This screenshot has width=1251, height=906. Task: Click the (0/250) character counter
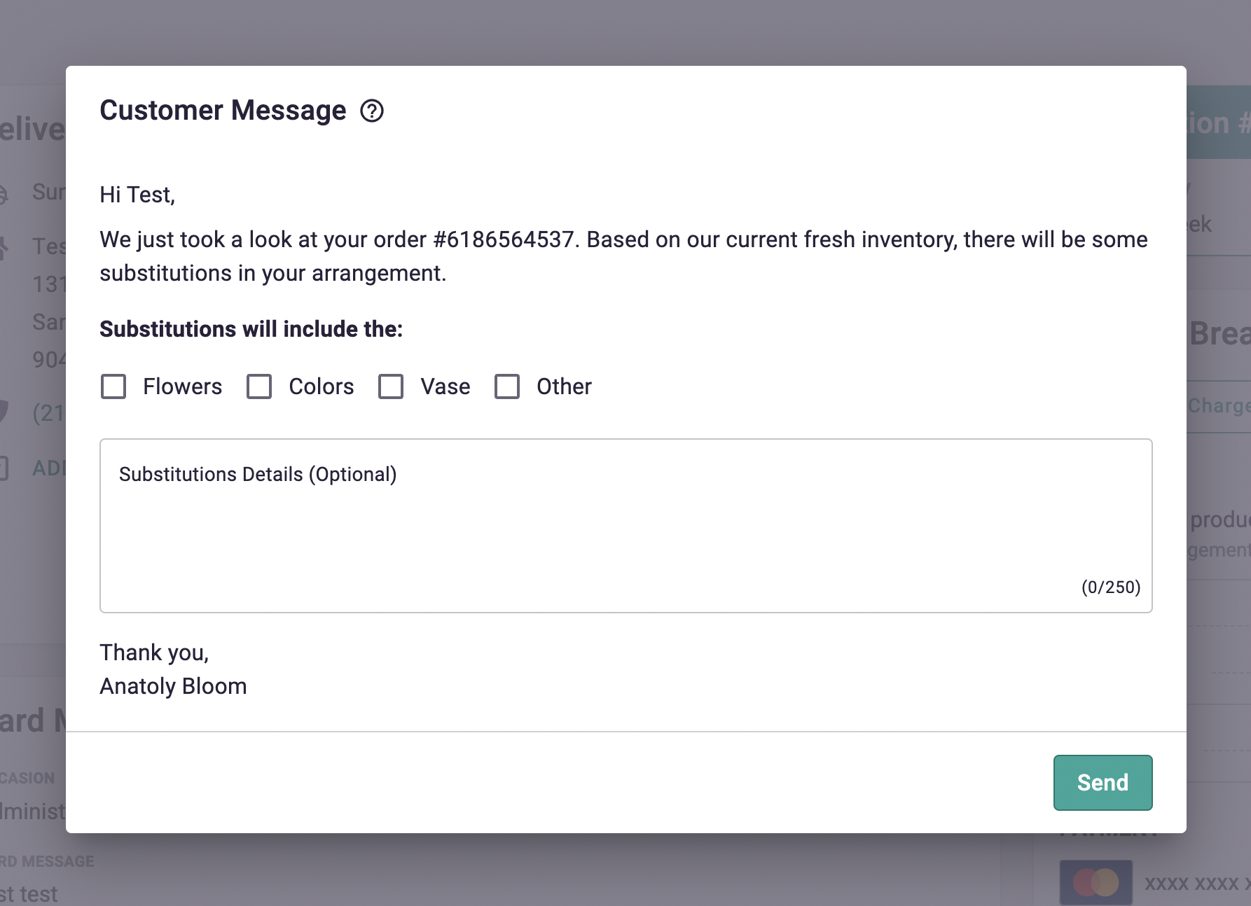point(1111,587)
